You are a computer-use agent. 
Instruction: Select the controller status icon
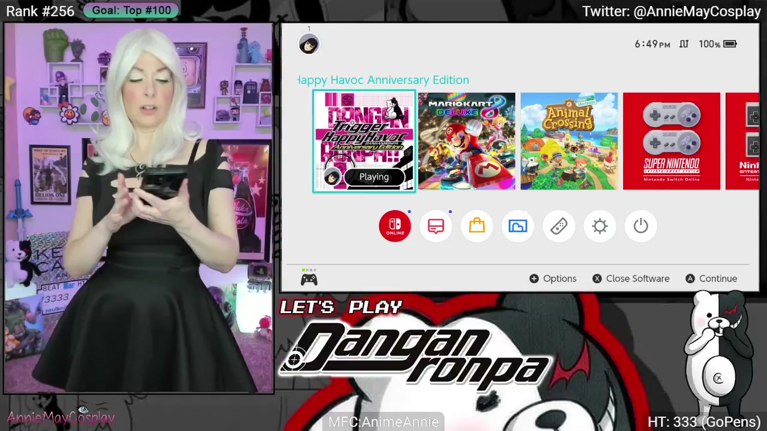coord(309,278)
